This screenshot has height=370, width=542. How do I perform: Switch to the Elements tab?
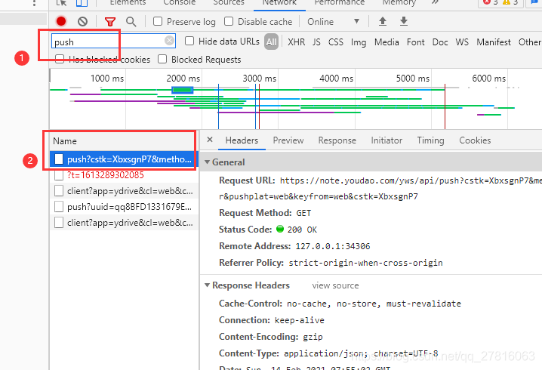point(128,3)
